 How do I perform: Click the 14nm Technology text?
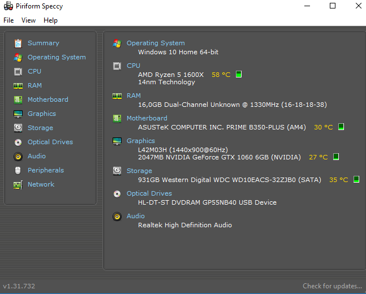coord(167,82)
